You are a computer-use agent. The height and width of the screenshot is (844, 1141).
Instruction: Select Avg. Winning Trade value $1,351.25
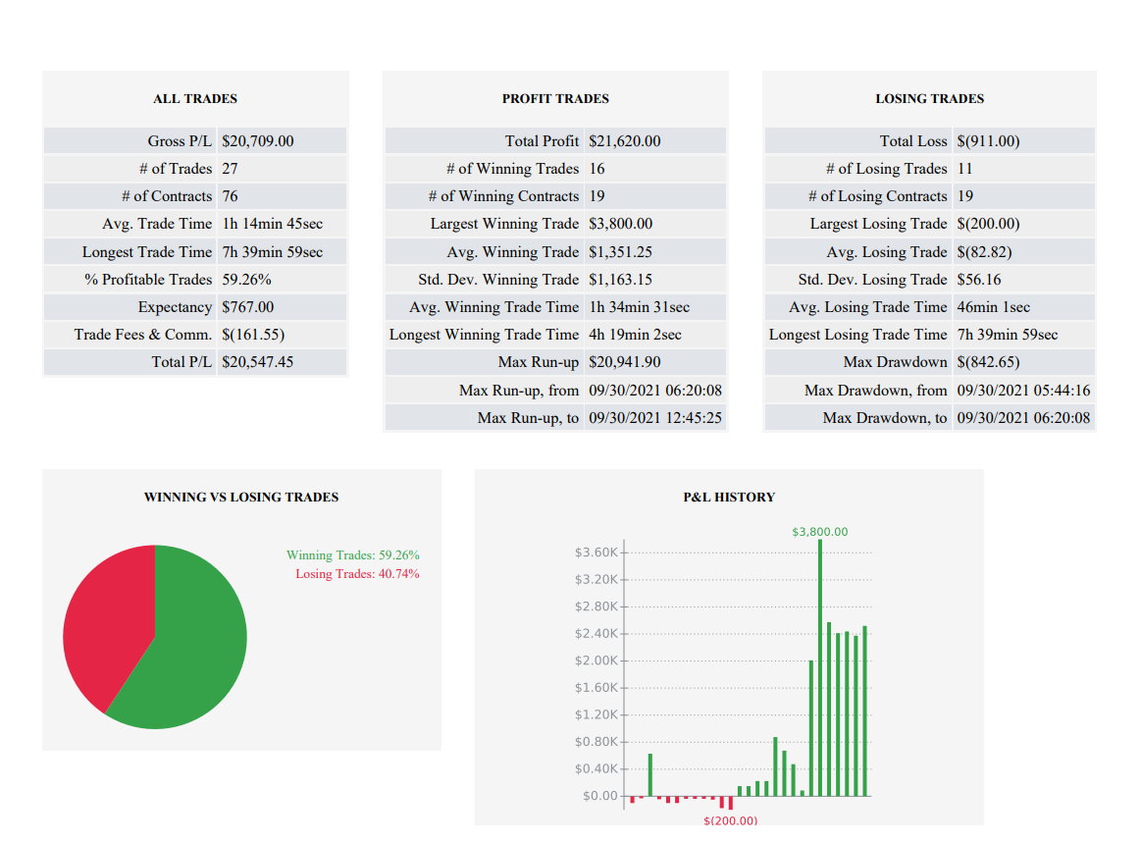(x=620, y=251)
